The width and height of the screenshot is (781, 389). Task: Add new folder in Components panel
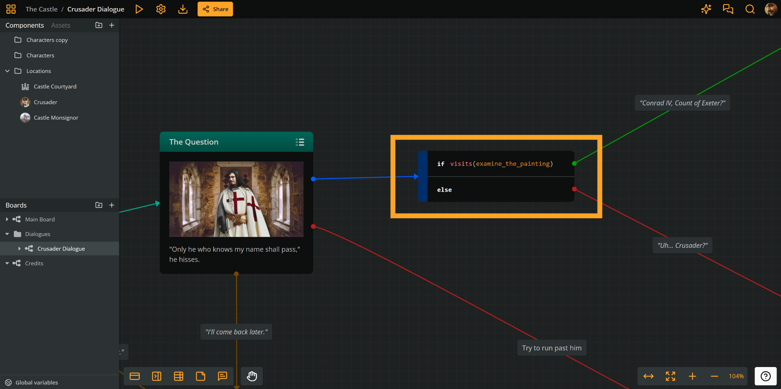point(99,25)
